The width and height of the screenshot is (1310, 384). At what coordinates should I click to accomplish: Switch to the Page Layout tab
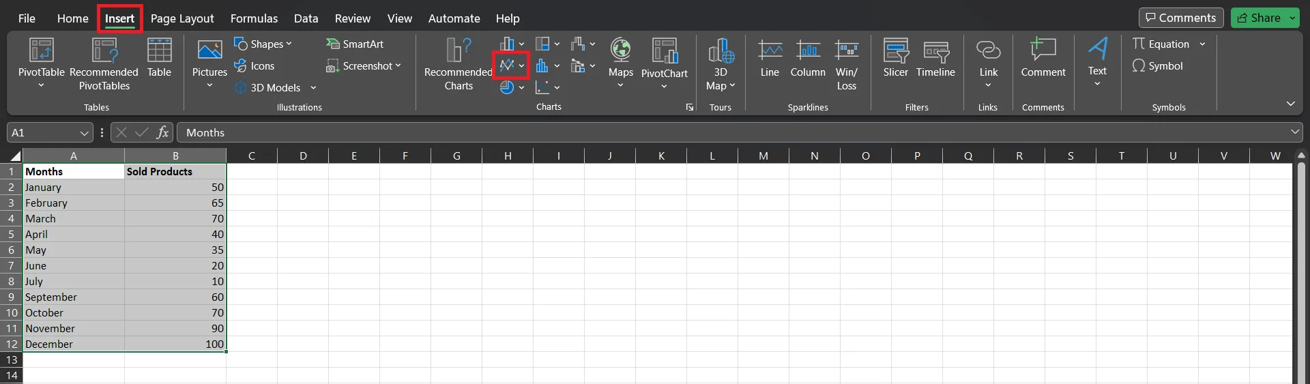coord(182,18)
